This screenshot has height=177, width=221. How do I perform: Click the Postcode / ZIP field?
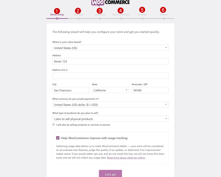[x=150, y=90]
